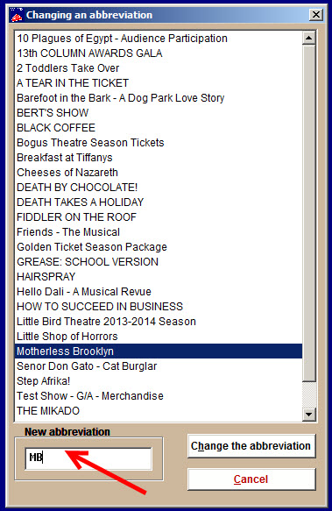The height and width of the screenshot is (511, 332).
Task: Click the scroll up arrow of the list
Action: click(308, 39)
